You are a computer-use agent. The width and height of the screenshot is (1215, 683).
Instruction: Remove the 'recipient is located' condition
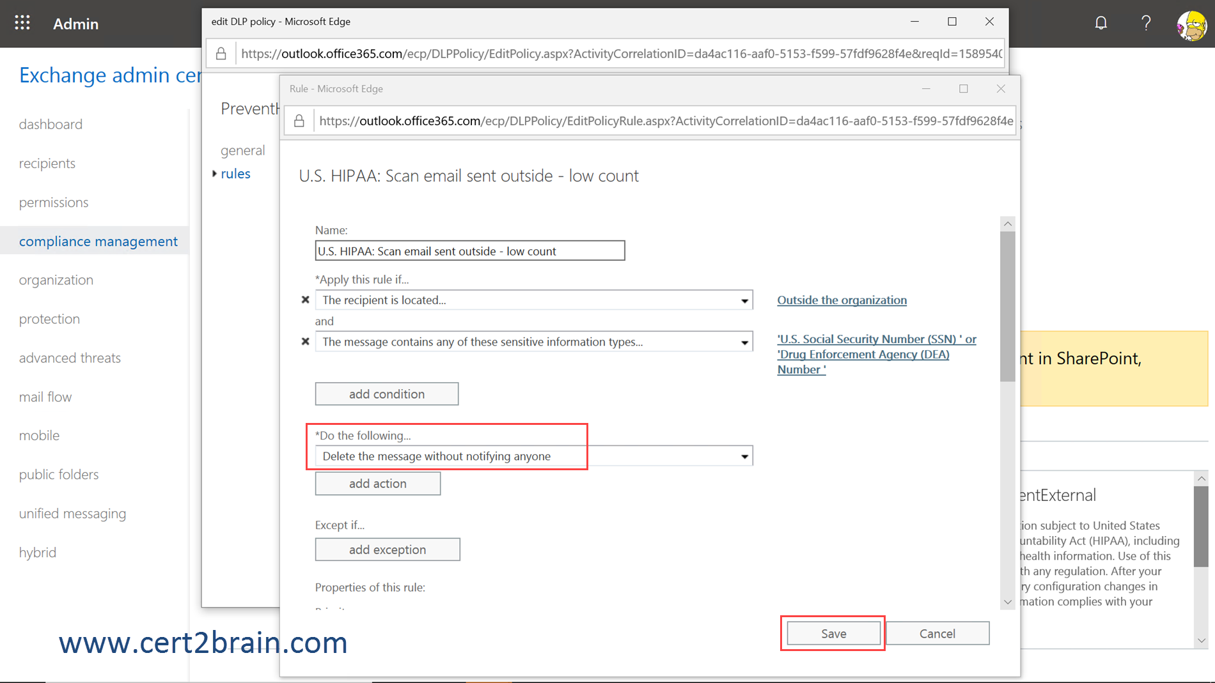tap(305, 300)
